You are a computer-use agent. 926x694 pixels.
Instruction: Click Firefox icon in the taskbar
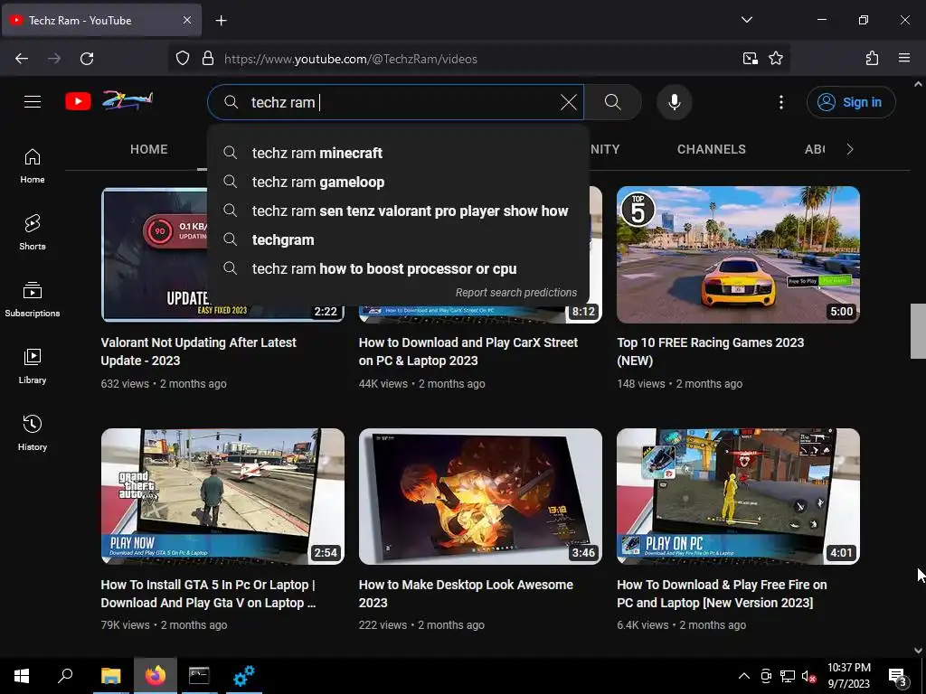(156, 676)
